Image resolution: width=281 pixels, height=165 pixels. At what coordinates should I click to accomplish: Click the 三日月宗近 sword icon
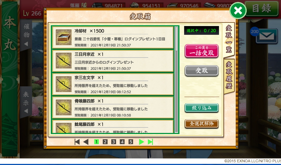click(x=64, y=61)
